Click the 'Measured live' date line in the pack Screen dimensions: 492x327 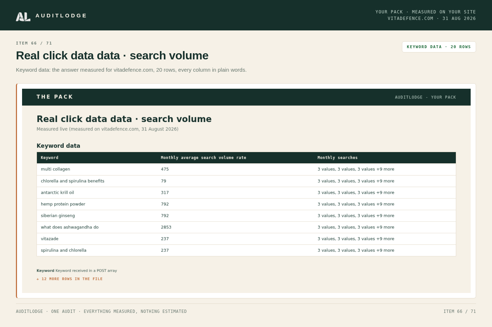pos(107,129)
